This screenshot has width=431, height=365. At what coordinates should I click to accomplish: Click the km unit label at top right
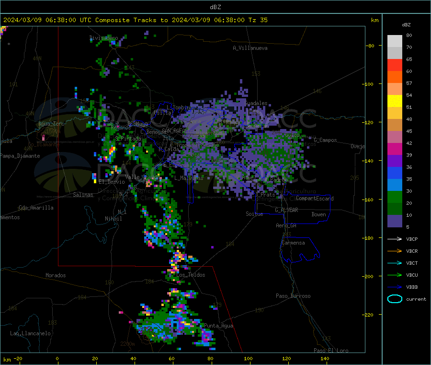tap(374, 20)
